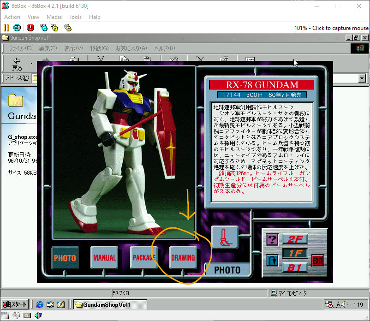Send Ctrl+Alt+Del via toolbar icon
Screen dimensions: 370x321
pos(44,28)
